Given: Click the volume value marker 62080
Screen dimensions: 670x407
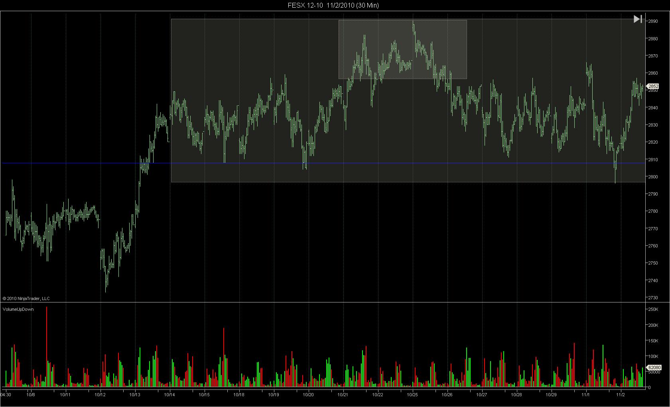Looking at the screenshot, I should click(x=653, y=367).
